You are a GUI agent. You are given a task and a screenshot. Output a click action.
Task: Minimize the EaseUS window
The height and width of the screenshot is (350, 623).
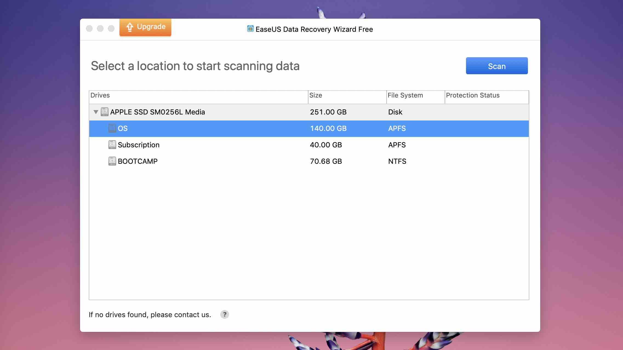pos(100,28)
